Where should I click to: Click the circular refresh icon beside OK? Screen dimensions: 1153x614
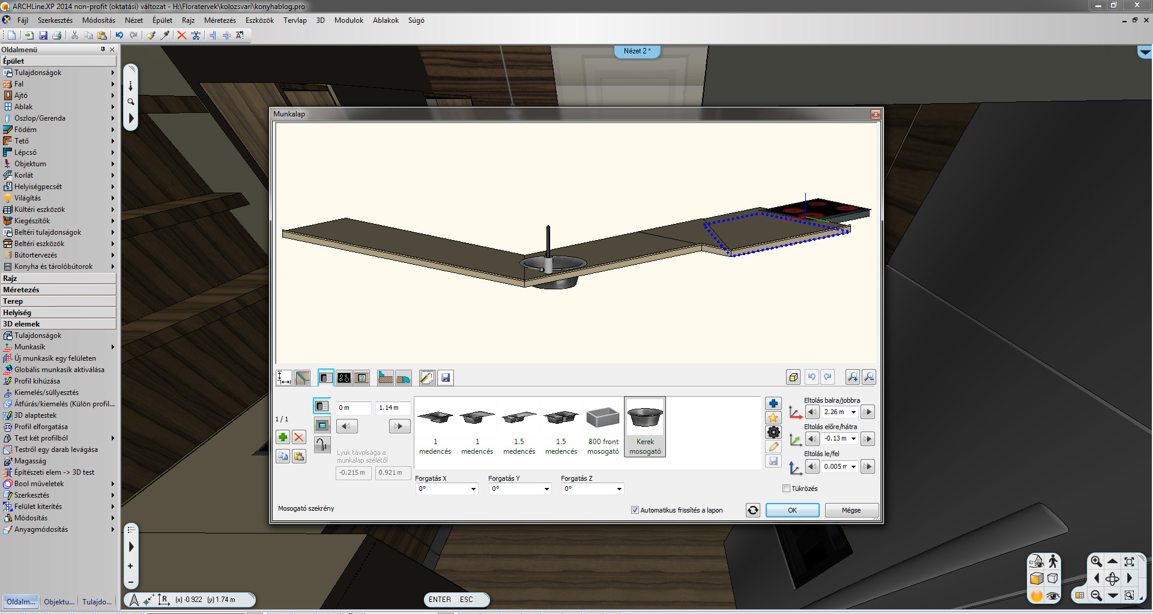click(752, 510)
